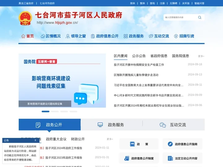Viewport: 223px width, 167px height.
Task: Click the yen icon beside 招商引资
Action: [x=176, y=36]
